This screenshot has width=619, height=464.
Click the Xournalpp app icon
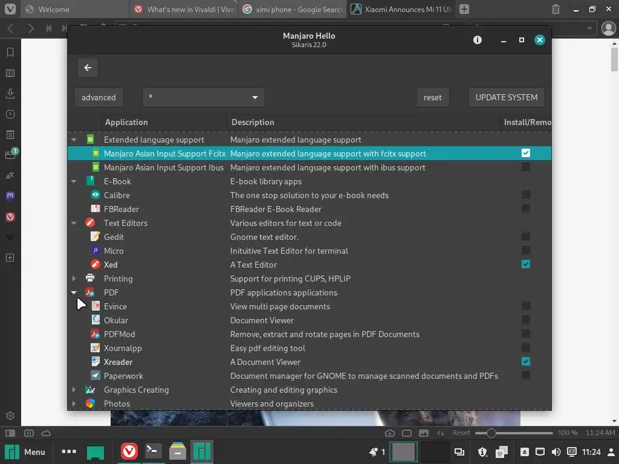95,347
